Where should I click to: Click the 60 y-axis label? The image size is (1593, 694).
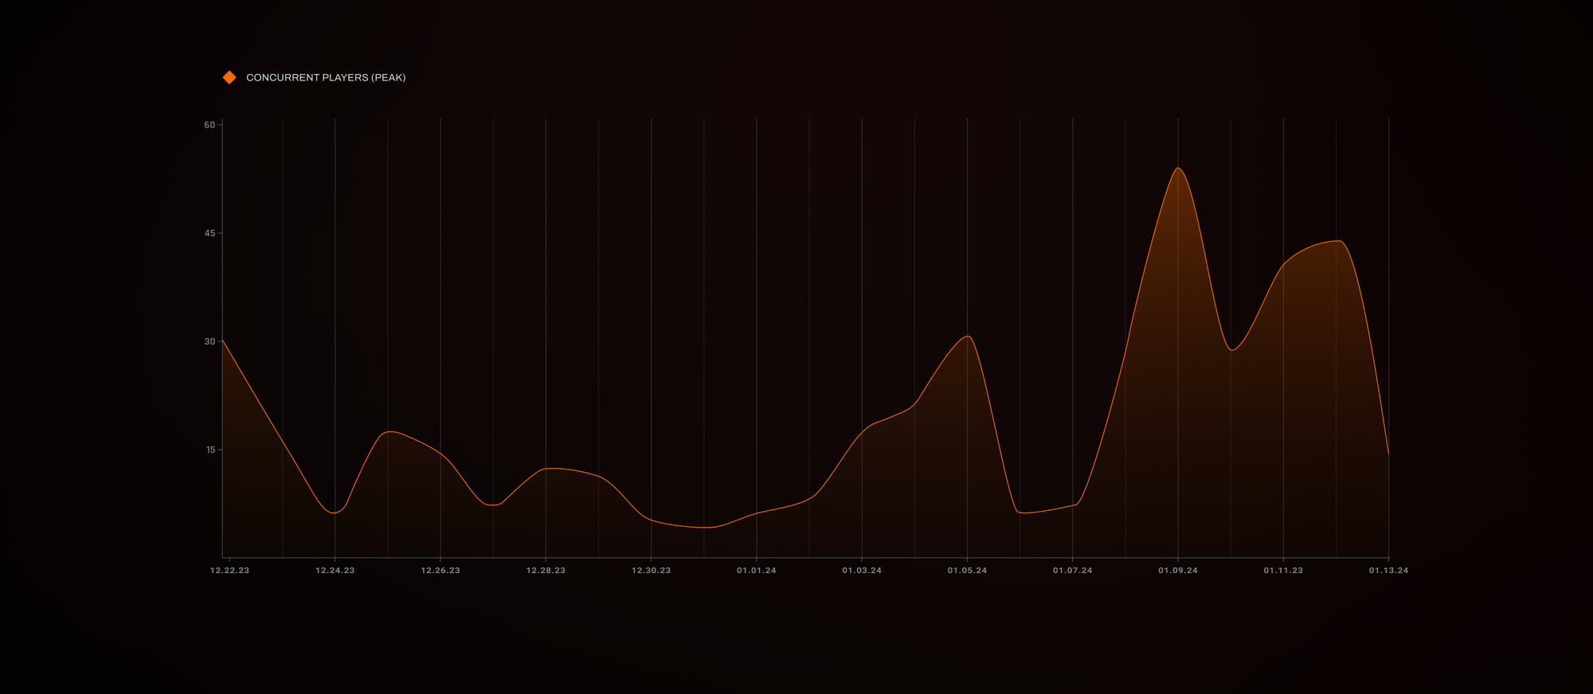pyautogui.click(x=209, y=125)
